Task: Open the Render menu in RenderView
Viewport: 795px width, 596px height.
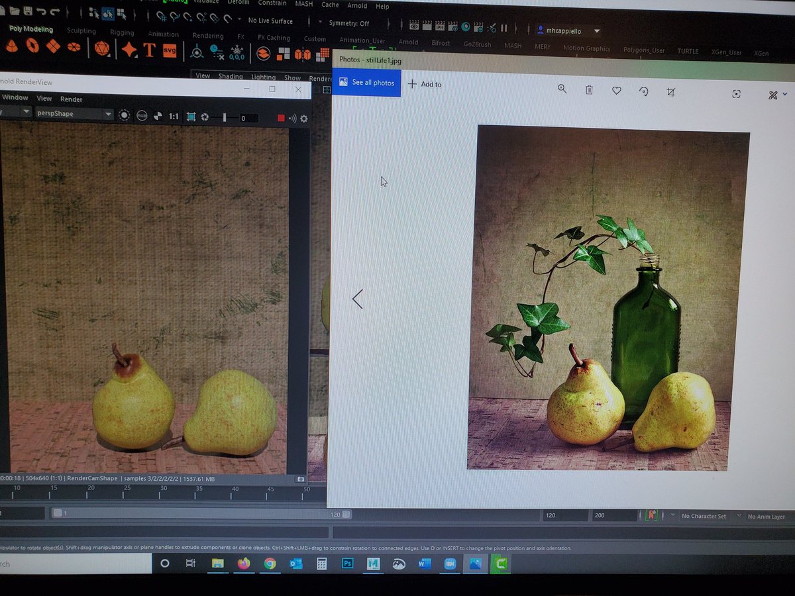Action: (72, 99)
